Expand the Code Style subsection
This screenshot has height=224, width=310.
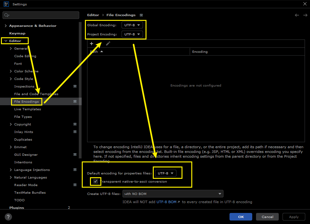tap(11, 79)
